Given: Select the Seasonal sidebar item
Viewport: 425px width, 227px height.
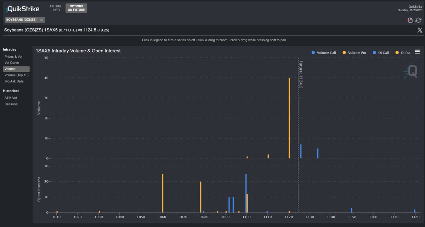Looking at the screenshot, I should (11, 104).
